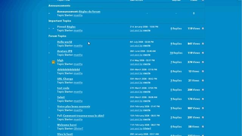
Task: Open the test code topic
Action: [x=63, y=88]
